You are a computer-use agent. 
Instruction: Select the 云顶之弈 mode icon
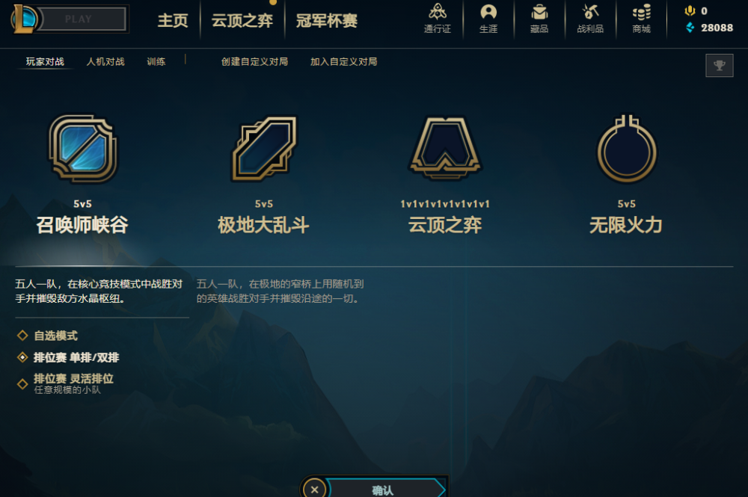pyautogui.click(x=445, y=148)
